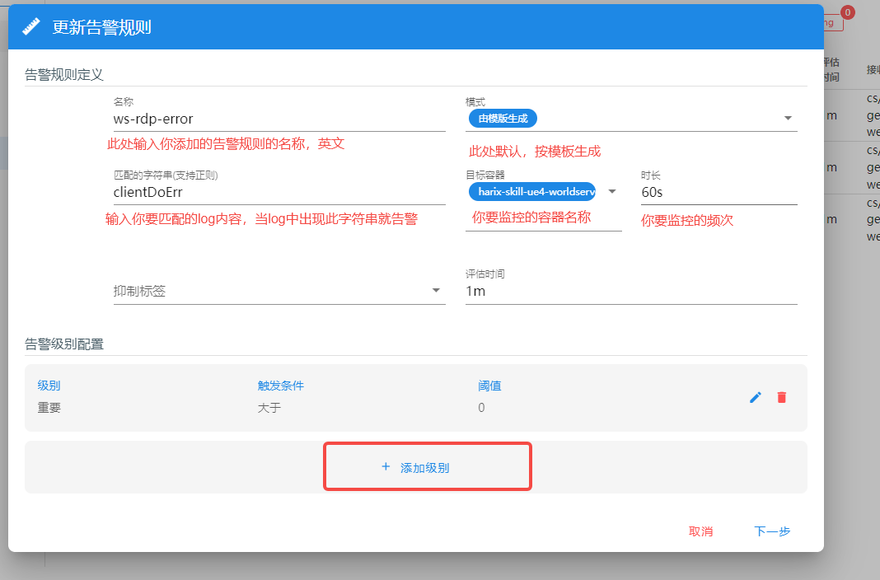Open the 目标容器 dropdown arrow
This screenshot has width=880, height=580.
pos(612,191)
